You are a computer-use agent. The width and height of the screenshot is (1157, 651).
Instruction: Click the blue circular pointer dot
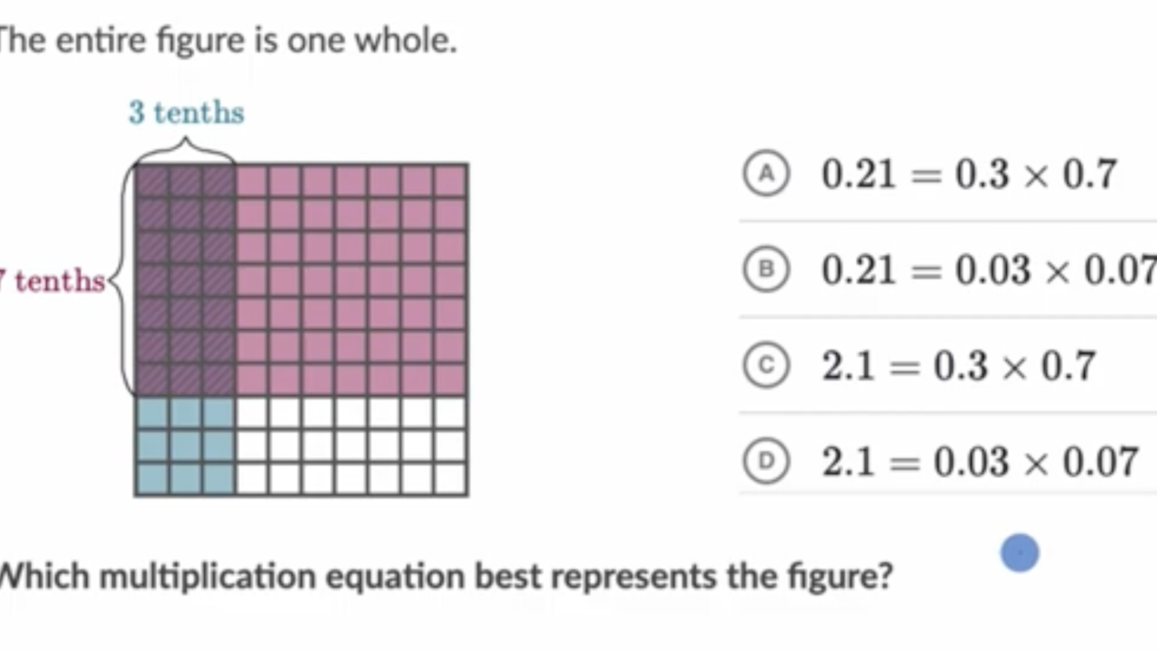pos(1020,552)
